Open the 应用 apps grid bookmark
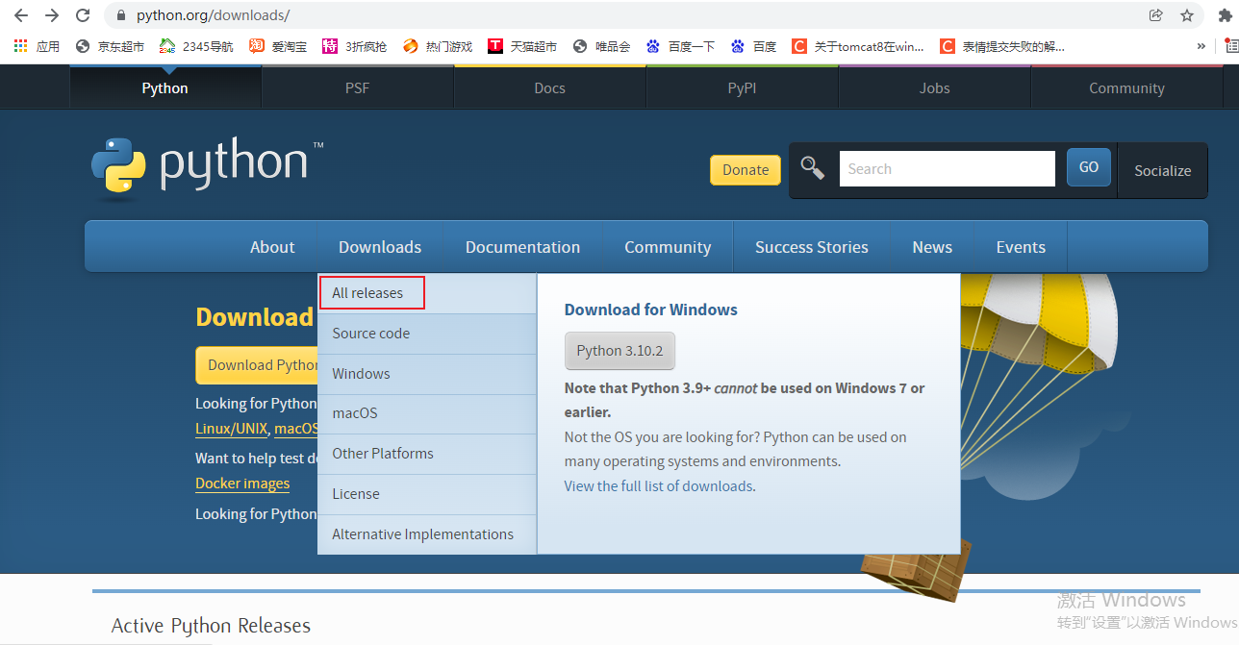1239x645 pixels. click(37, 46)
